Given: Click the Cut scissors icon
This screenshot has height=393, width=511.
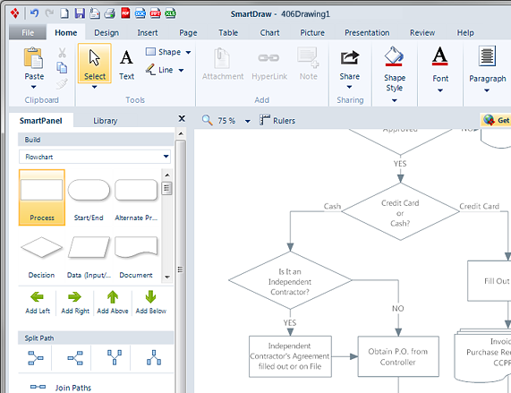Looking at the screenshot, I should tap(62, 53).
